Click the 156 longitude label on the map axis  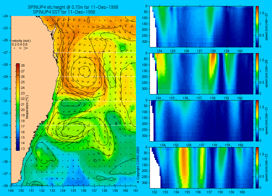tap(84, 191)
